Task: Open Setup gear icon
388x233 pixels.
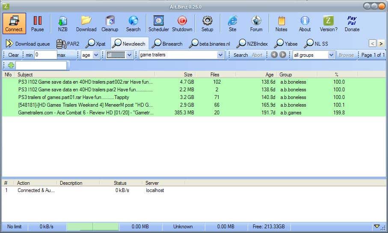Action: [207, 23]
